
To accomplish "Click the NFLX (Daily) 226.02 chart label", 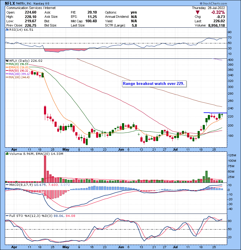I will pos(26,61).
